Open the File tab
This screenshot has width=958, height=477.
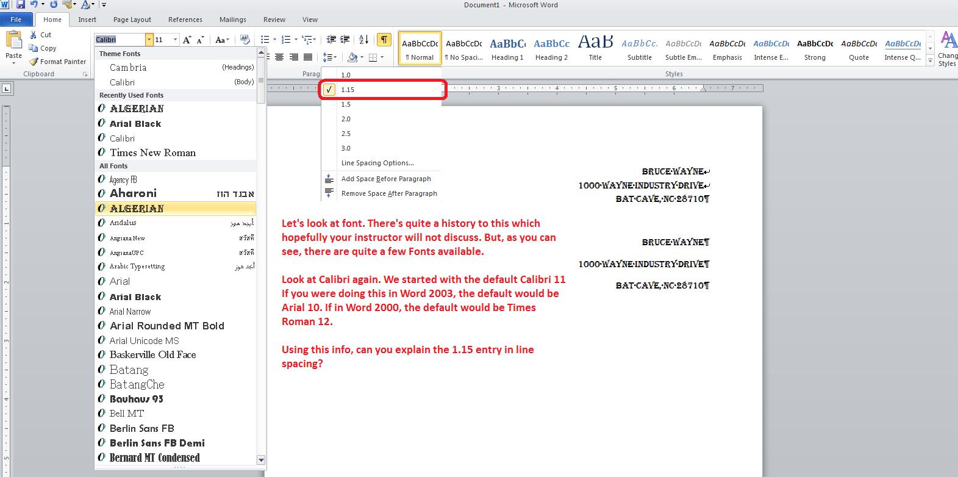pyautogui.click(x=16, y=20)
